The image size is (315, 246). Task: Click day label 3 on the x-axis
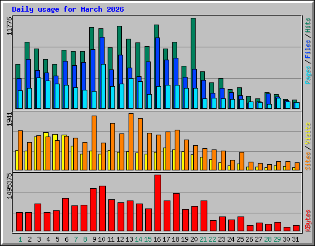(x=39, y=239)
